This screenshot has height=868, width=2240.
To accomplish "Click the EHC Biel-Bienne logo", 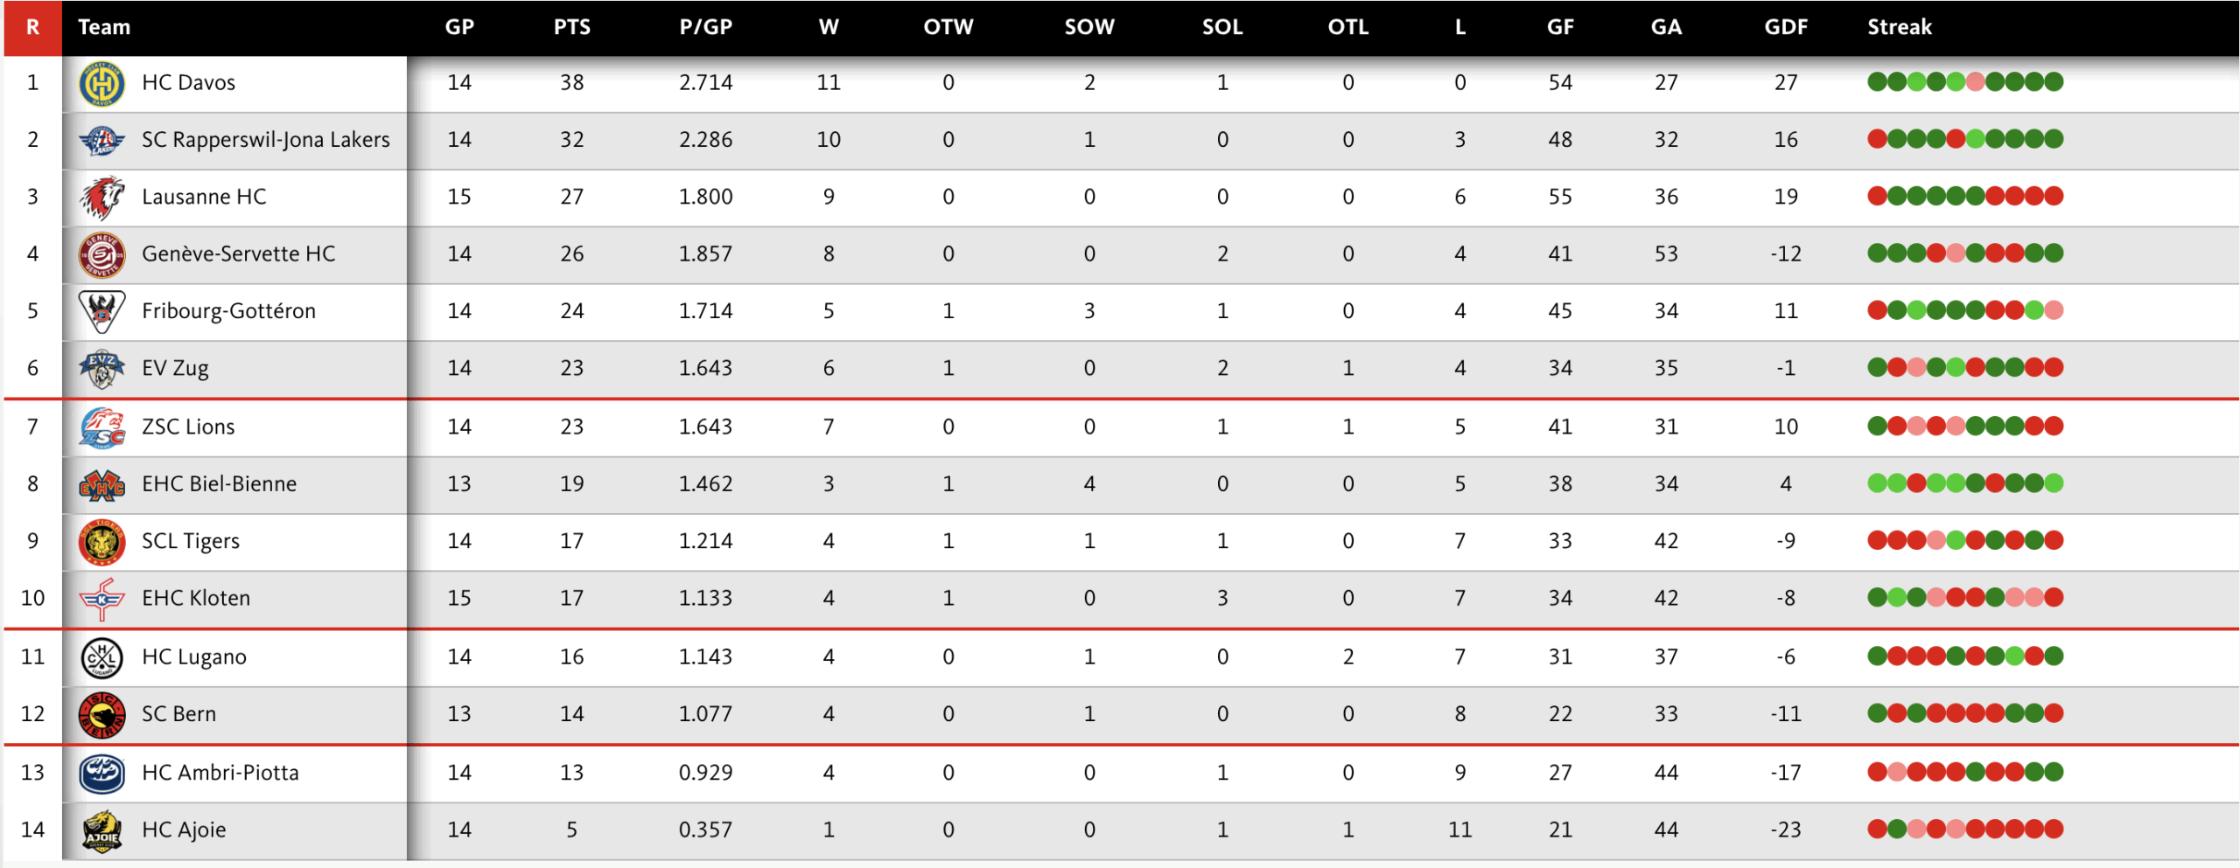I will pos(101,484).
